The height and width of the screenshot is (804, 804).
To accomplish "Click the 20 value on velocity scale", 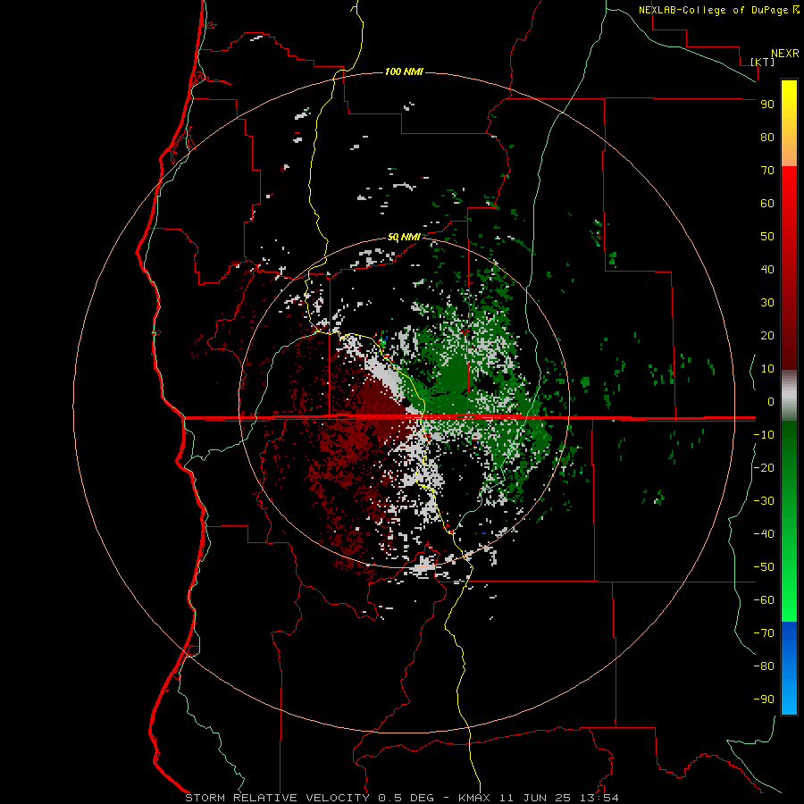I will [767, 335].
